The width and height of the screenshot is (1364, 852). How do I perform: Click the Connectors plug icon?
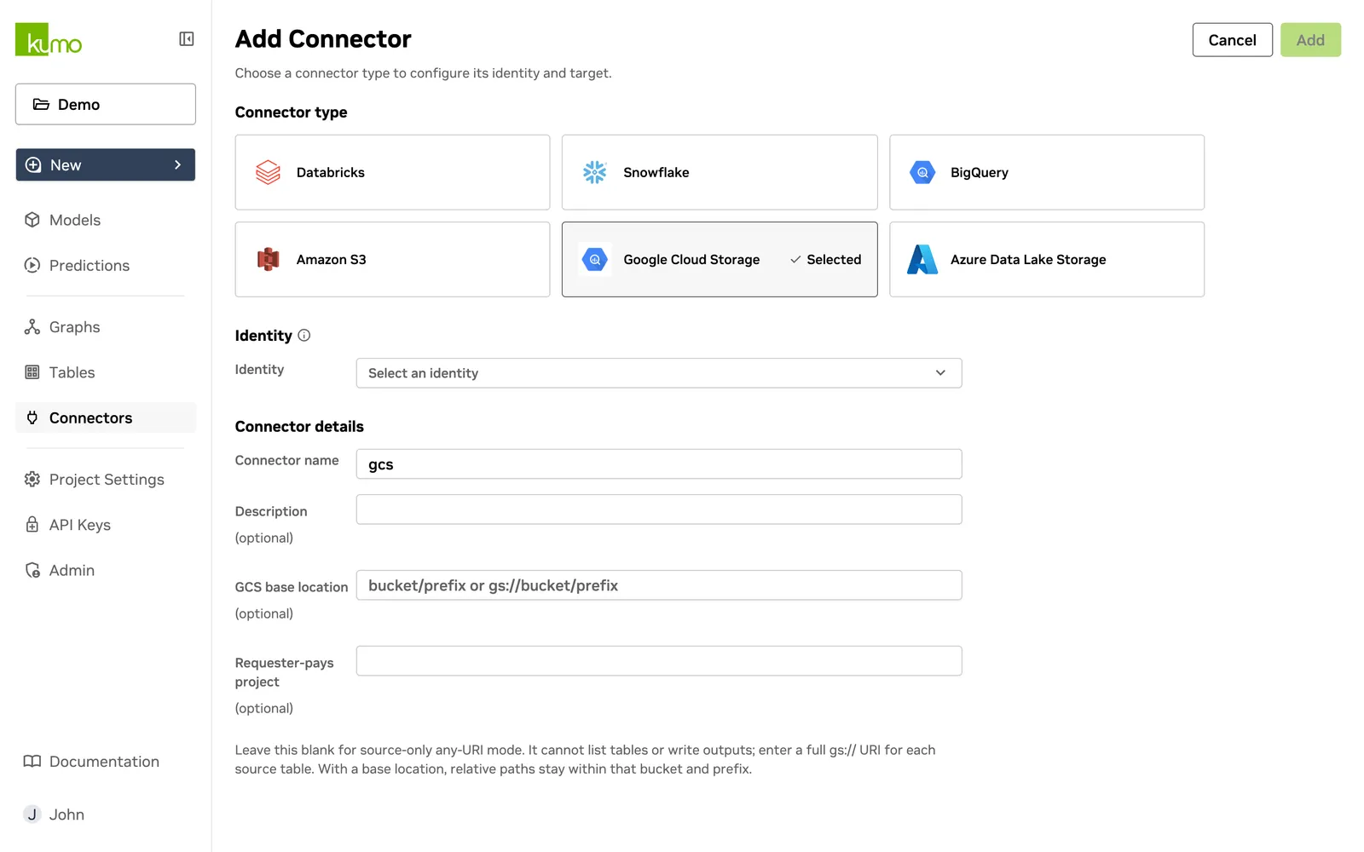(32, 417)
